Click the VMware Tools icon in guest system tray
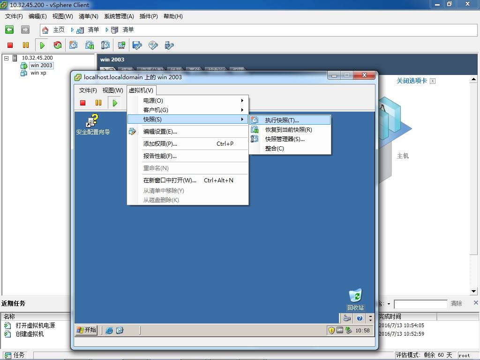The image size is (480, 360). (x=340, y=330)
